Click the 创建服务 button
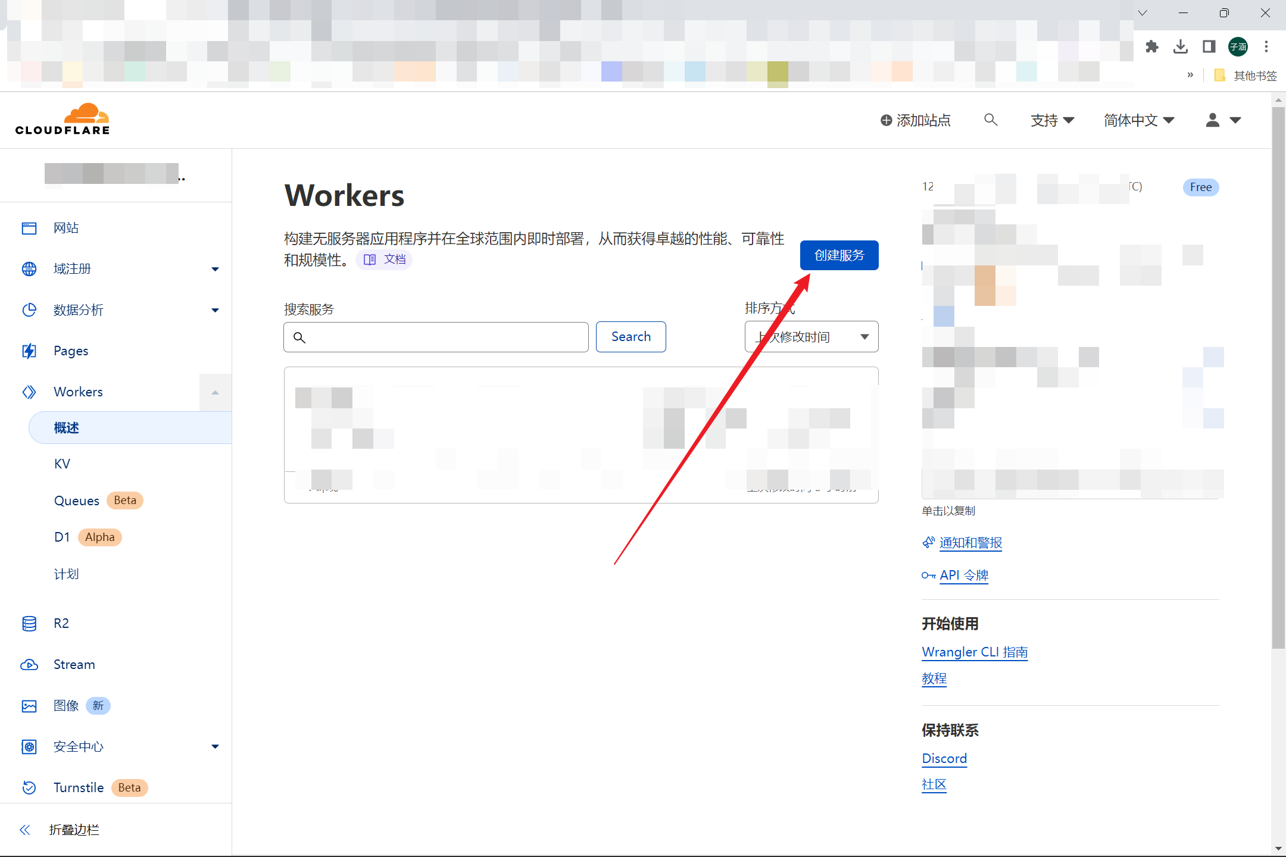1286x857 pixels. [x=839, y=255]
